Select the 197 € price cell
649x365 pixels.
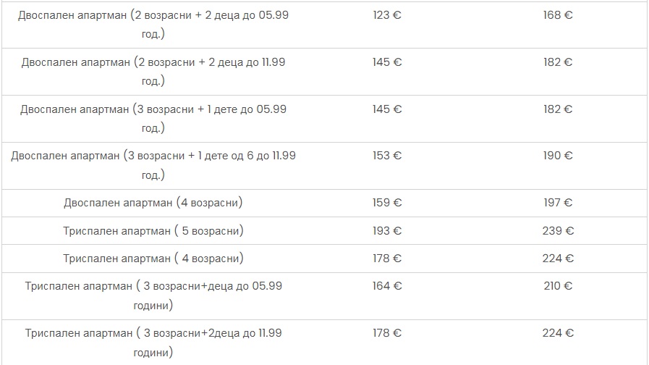click(557, 203)
